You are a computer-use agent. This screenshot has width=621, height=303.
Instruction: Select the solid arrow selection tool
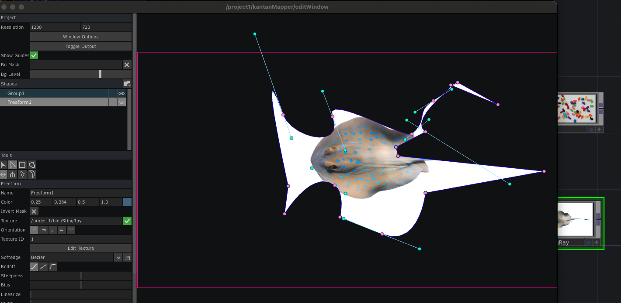click(3, 165)
